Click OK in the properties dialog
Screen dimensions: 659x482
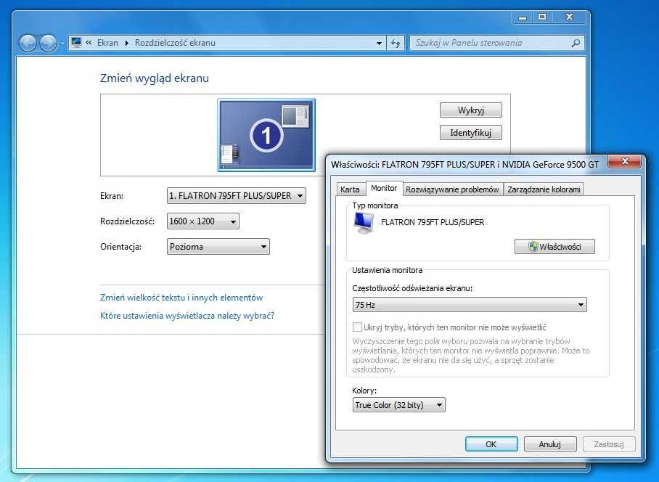click(x=491, y=444)
